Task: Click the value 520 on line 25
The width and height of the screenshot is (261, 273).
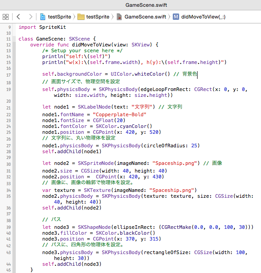Action: [x=154, y=132]
